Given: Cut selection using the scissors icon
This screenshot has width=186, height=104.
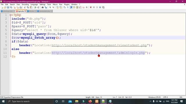Looking at the screenshot, I should (25, 8).
